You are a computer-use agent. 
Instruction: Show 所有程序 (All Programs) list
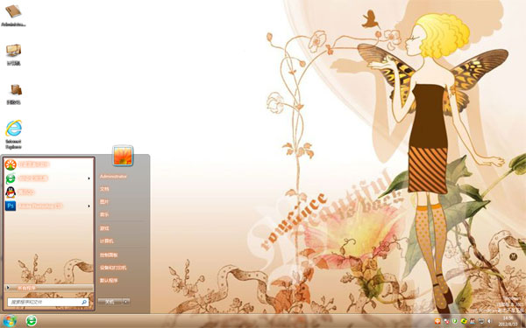click(49, 288)
